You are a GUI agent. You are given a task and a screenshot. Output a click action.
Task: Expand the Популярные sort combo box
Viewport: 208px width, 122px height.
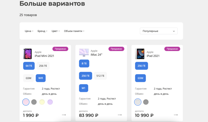point(159,31)
